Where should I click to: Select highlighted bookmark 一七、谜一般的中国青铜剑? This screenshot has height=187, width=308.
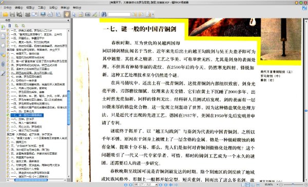pyautogui.click(x=27, y=115)
